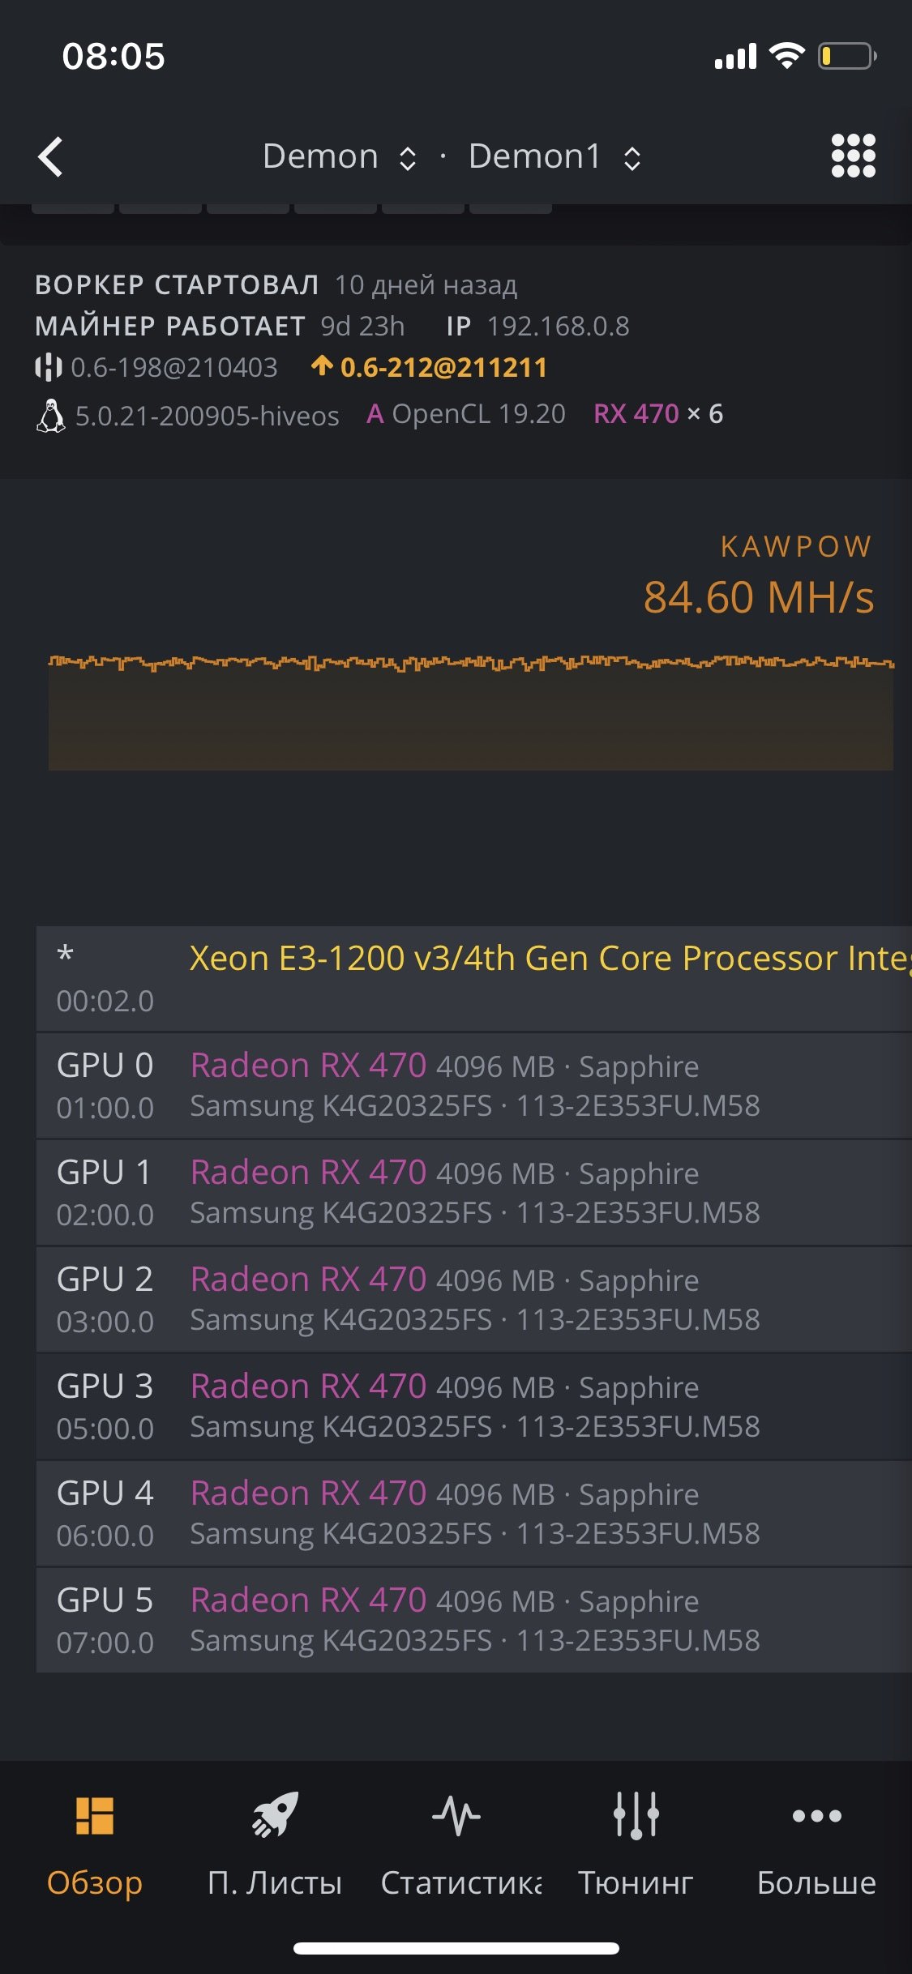
Task: Tap the Обзор dashboard icon
Action: 95,1816
